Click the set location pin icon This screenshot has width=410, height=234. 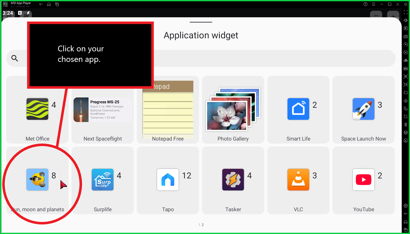point(406,125)
